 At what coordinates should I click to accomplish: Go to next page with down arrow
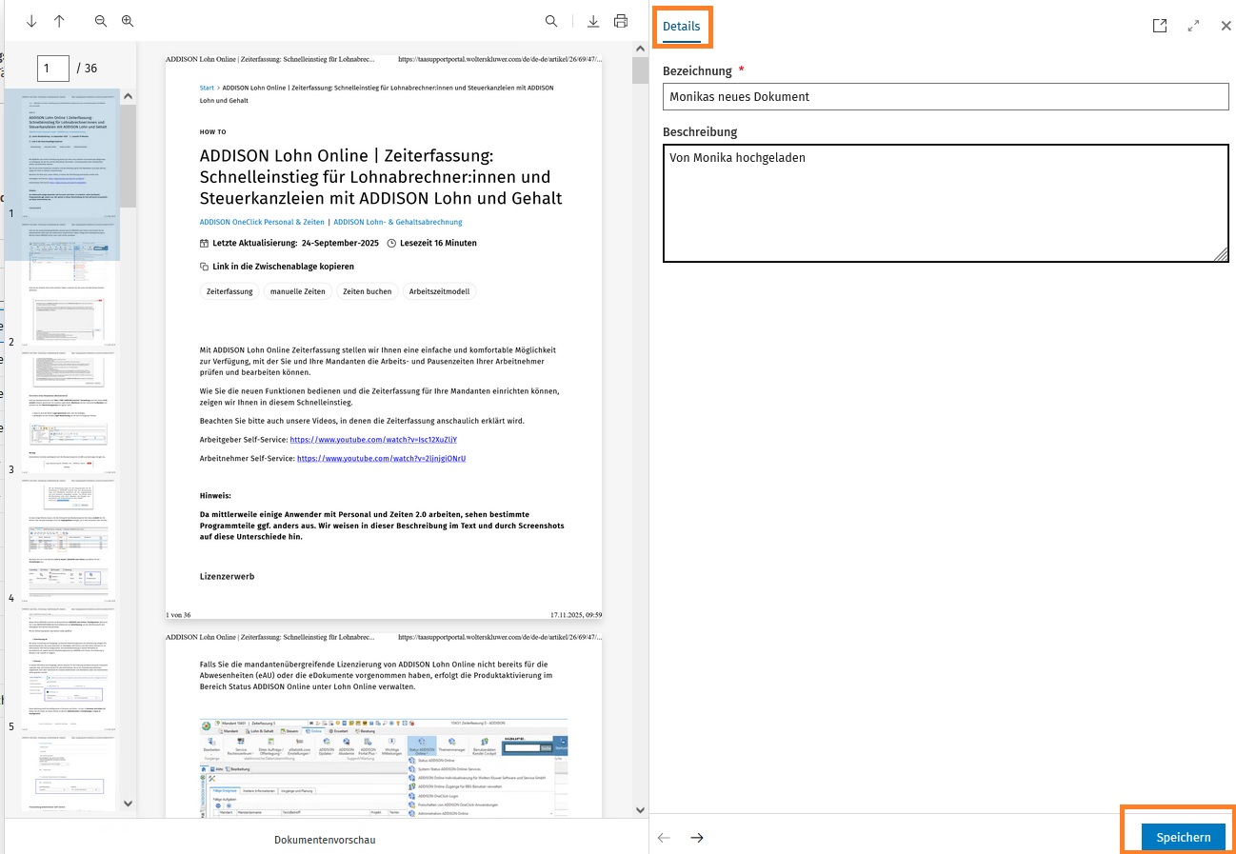click(32, 21)
